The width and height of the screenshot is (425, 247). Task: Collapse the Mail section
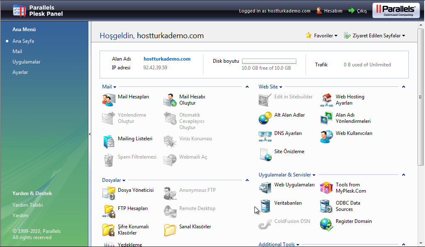pos(247,87)
